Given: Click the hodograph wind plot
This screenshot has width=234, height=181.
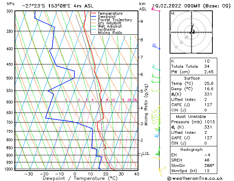Looking at the screenshot, I should (191, 32).
